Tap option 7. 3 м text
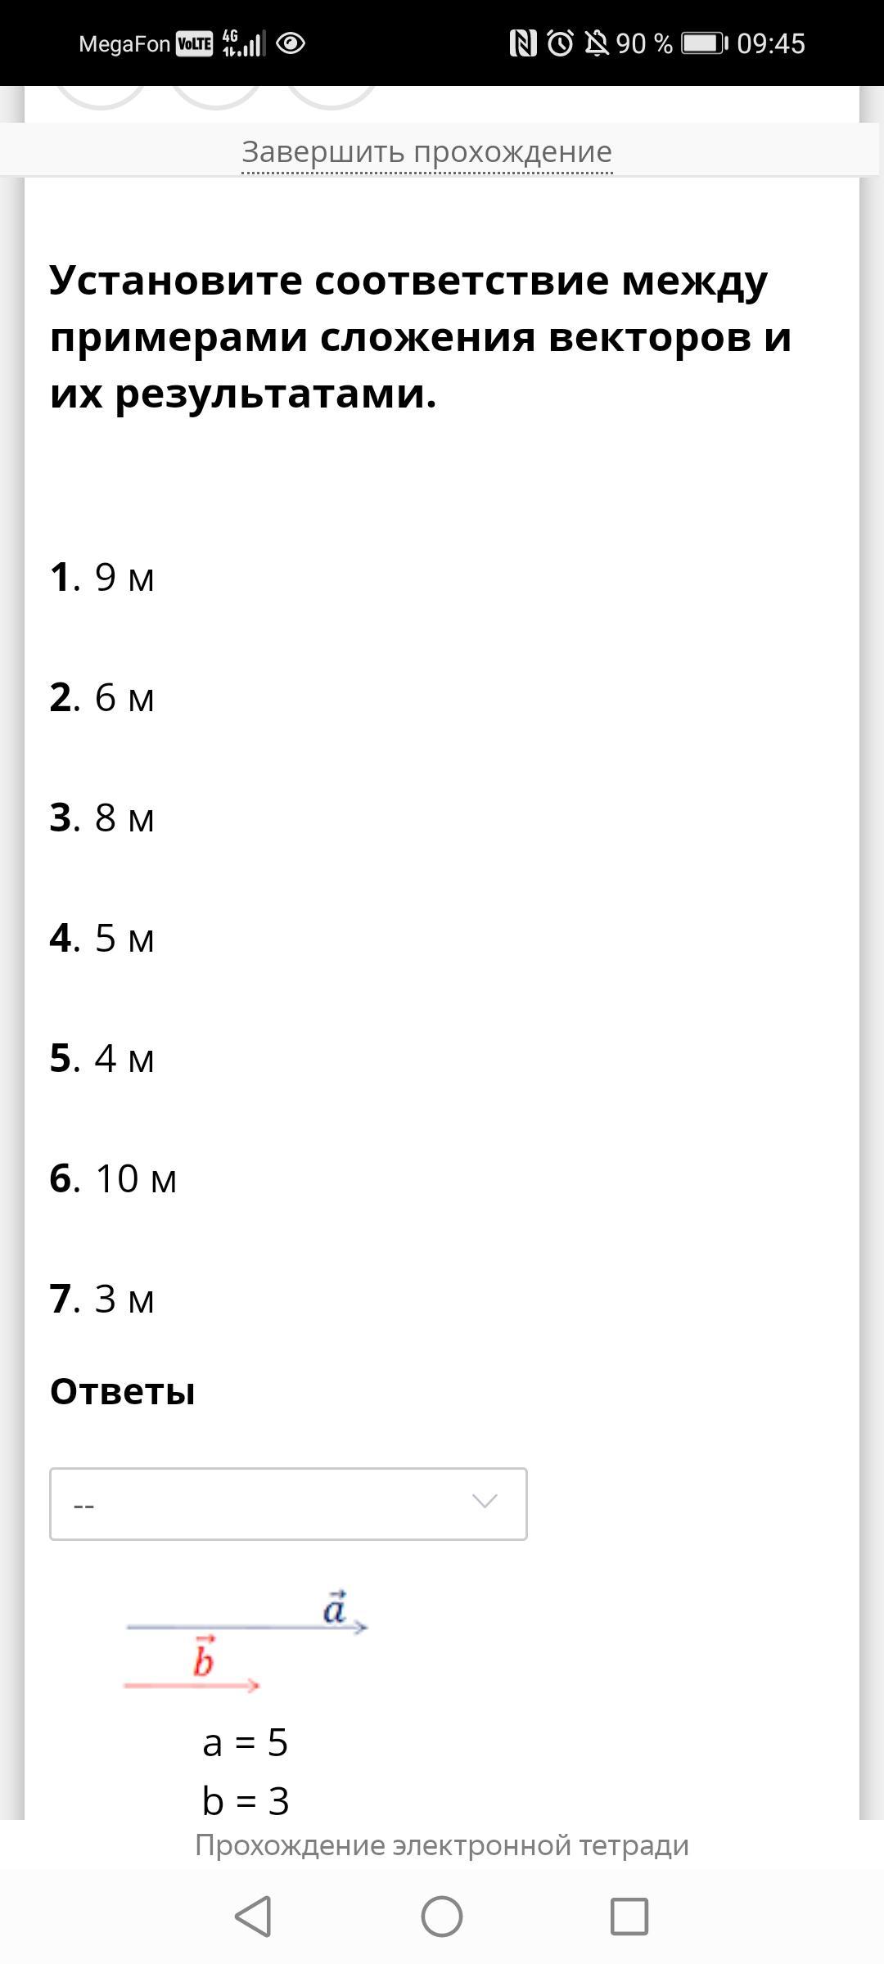 coord(103,1300)
